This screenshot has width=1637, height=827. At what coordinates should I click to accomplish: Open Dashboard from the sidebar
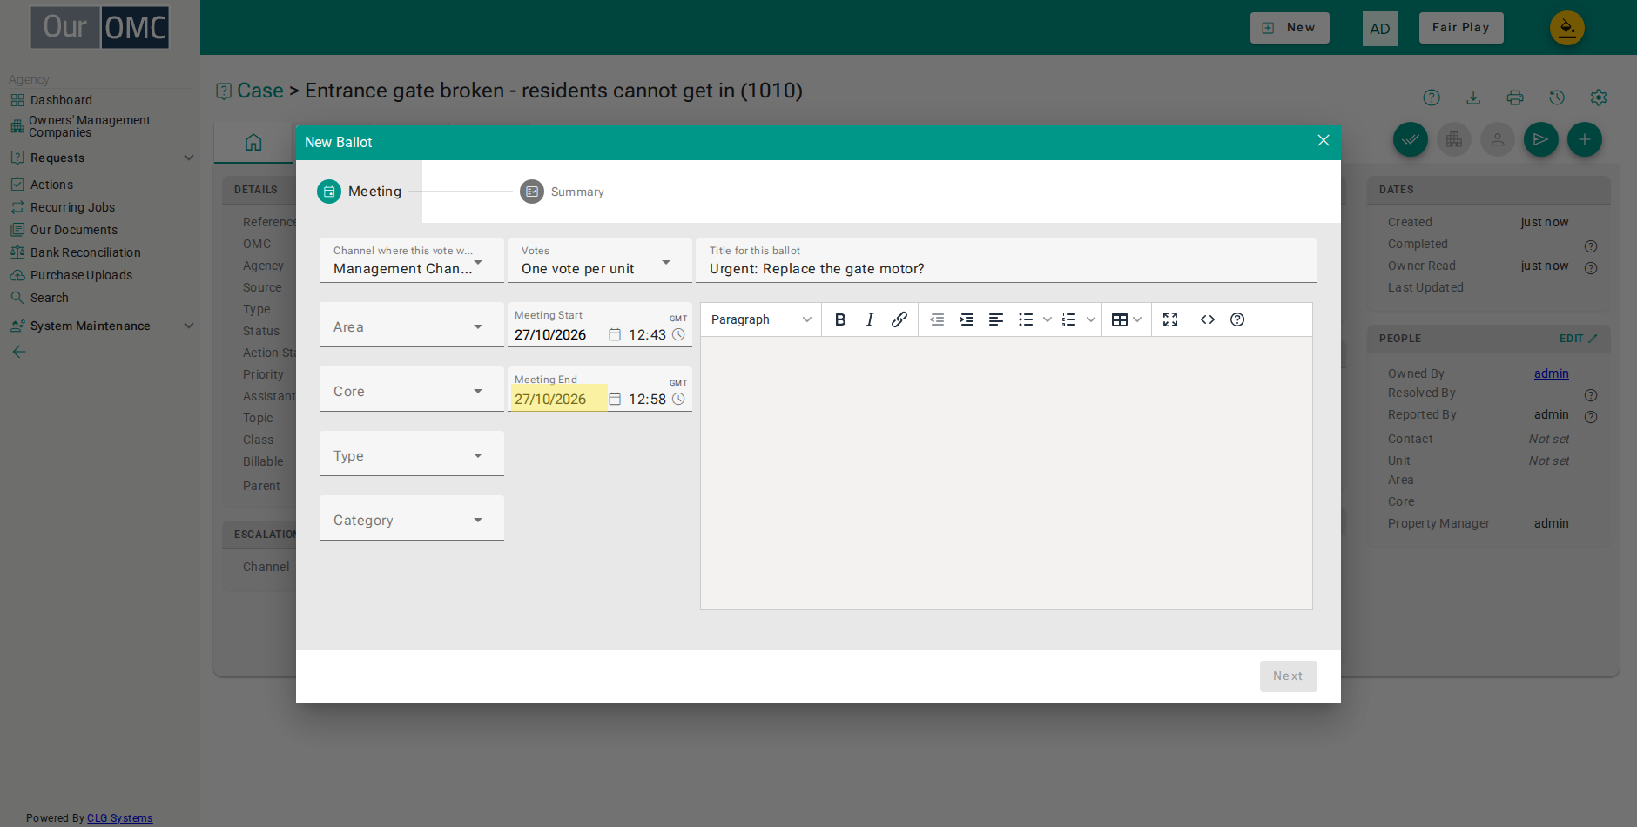pyautogui.click(x=61, y=100)
